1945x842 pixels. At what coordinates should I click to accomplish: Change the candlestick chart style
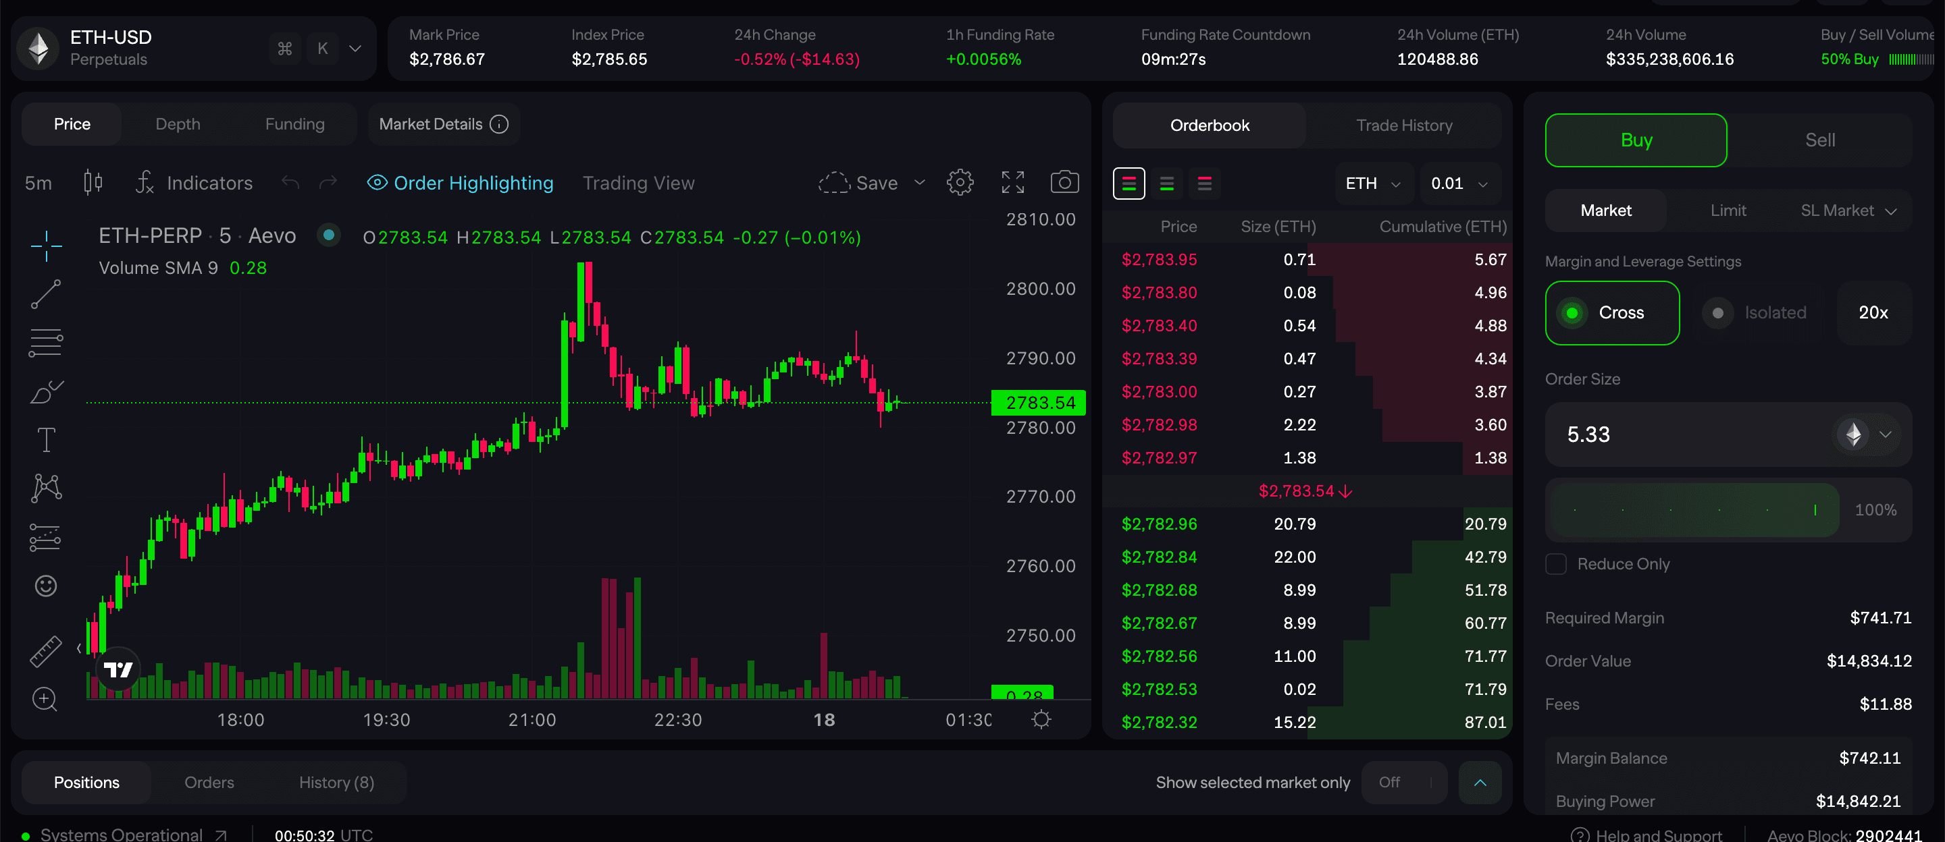coord(93,183)
